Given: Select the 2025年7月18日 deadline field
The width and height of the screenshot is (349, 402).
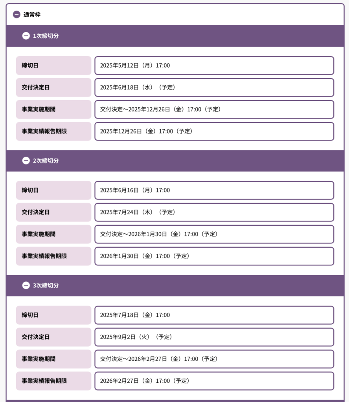Looking at the screenshot, I should click(x=214, y=315).
